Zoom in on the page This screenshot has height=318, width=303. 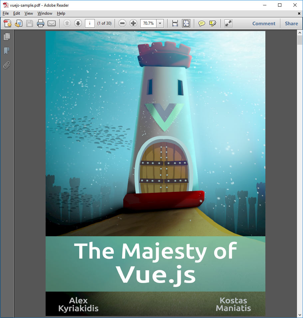133,23
